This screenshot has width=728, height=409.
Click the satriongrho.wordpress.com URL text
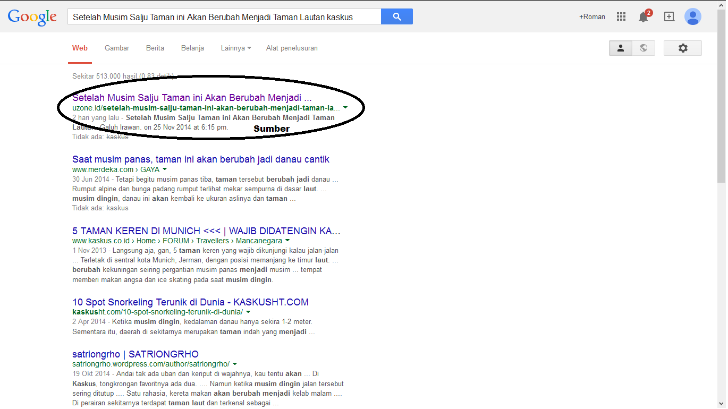(151, 364)
